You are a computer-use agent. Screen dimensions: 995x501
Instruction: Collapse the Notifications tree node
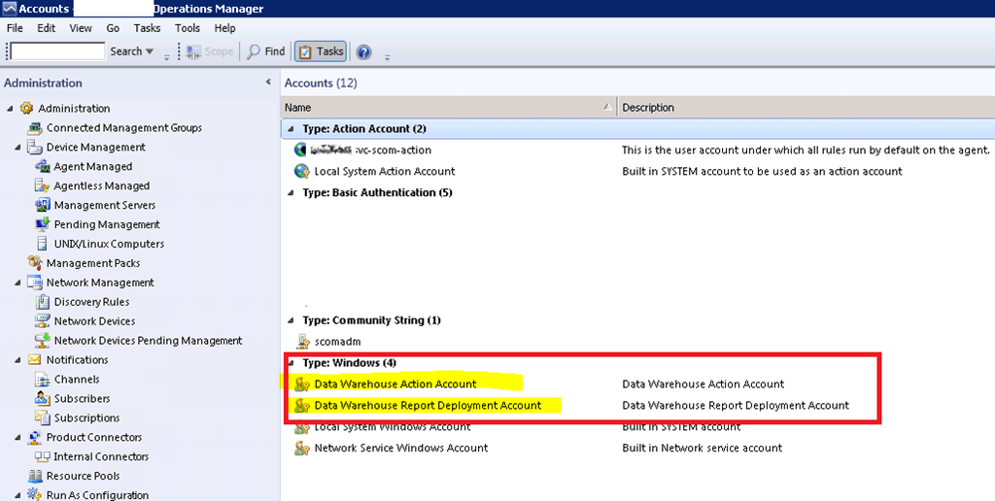click(17, 360)
